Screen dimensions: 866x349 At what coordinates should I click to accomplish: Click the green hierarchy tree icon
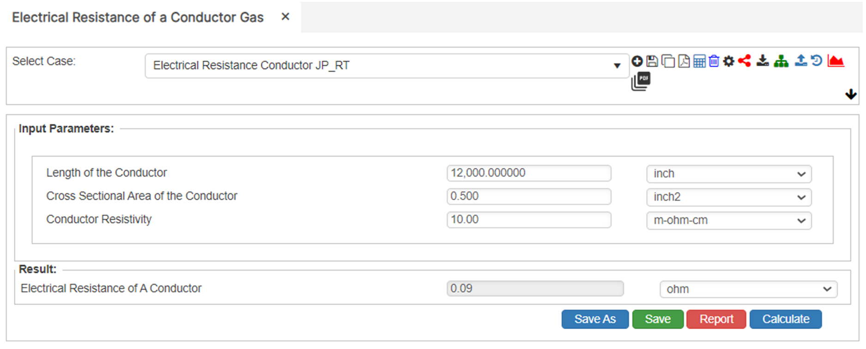[781, 61]
